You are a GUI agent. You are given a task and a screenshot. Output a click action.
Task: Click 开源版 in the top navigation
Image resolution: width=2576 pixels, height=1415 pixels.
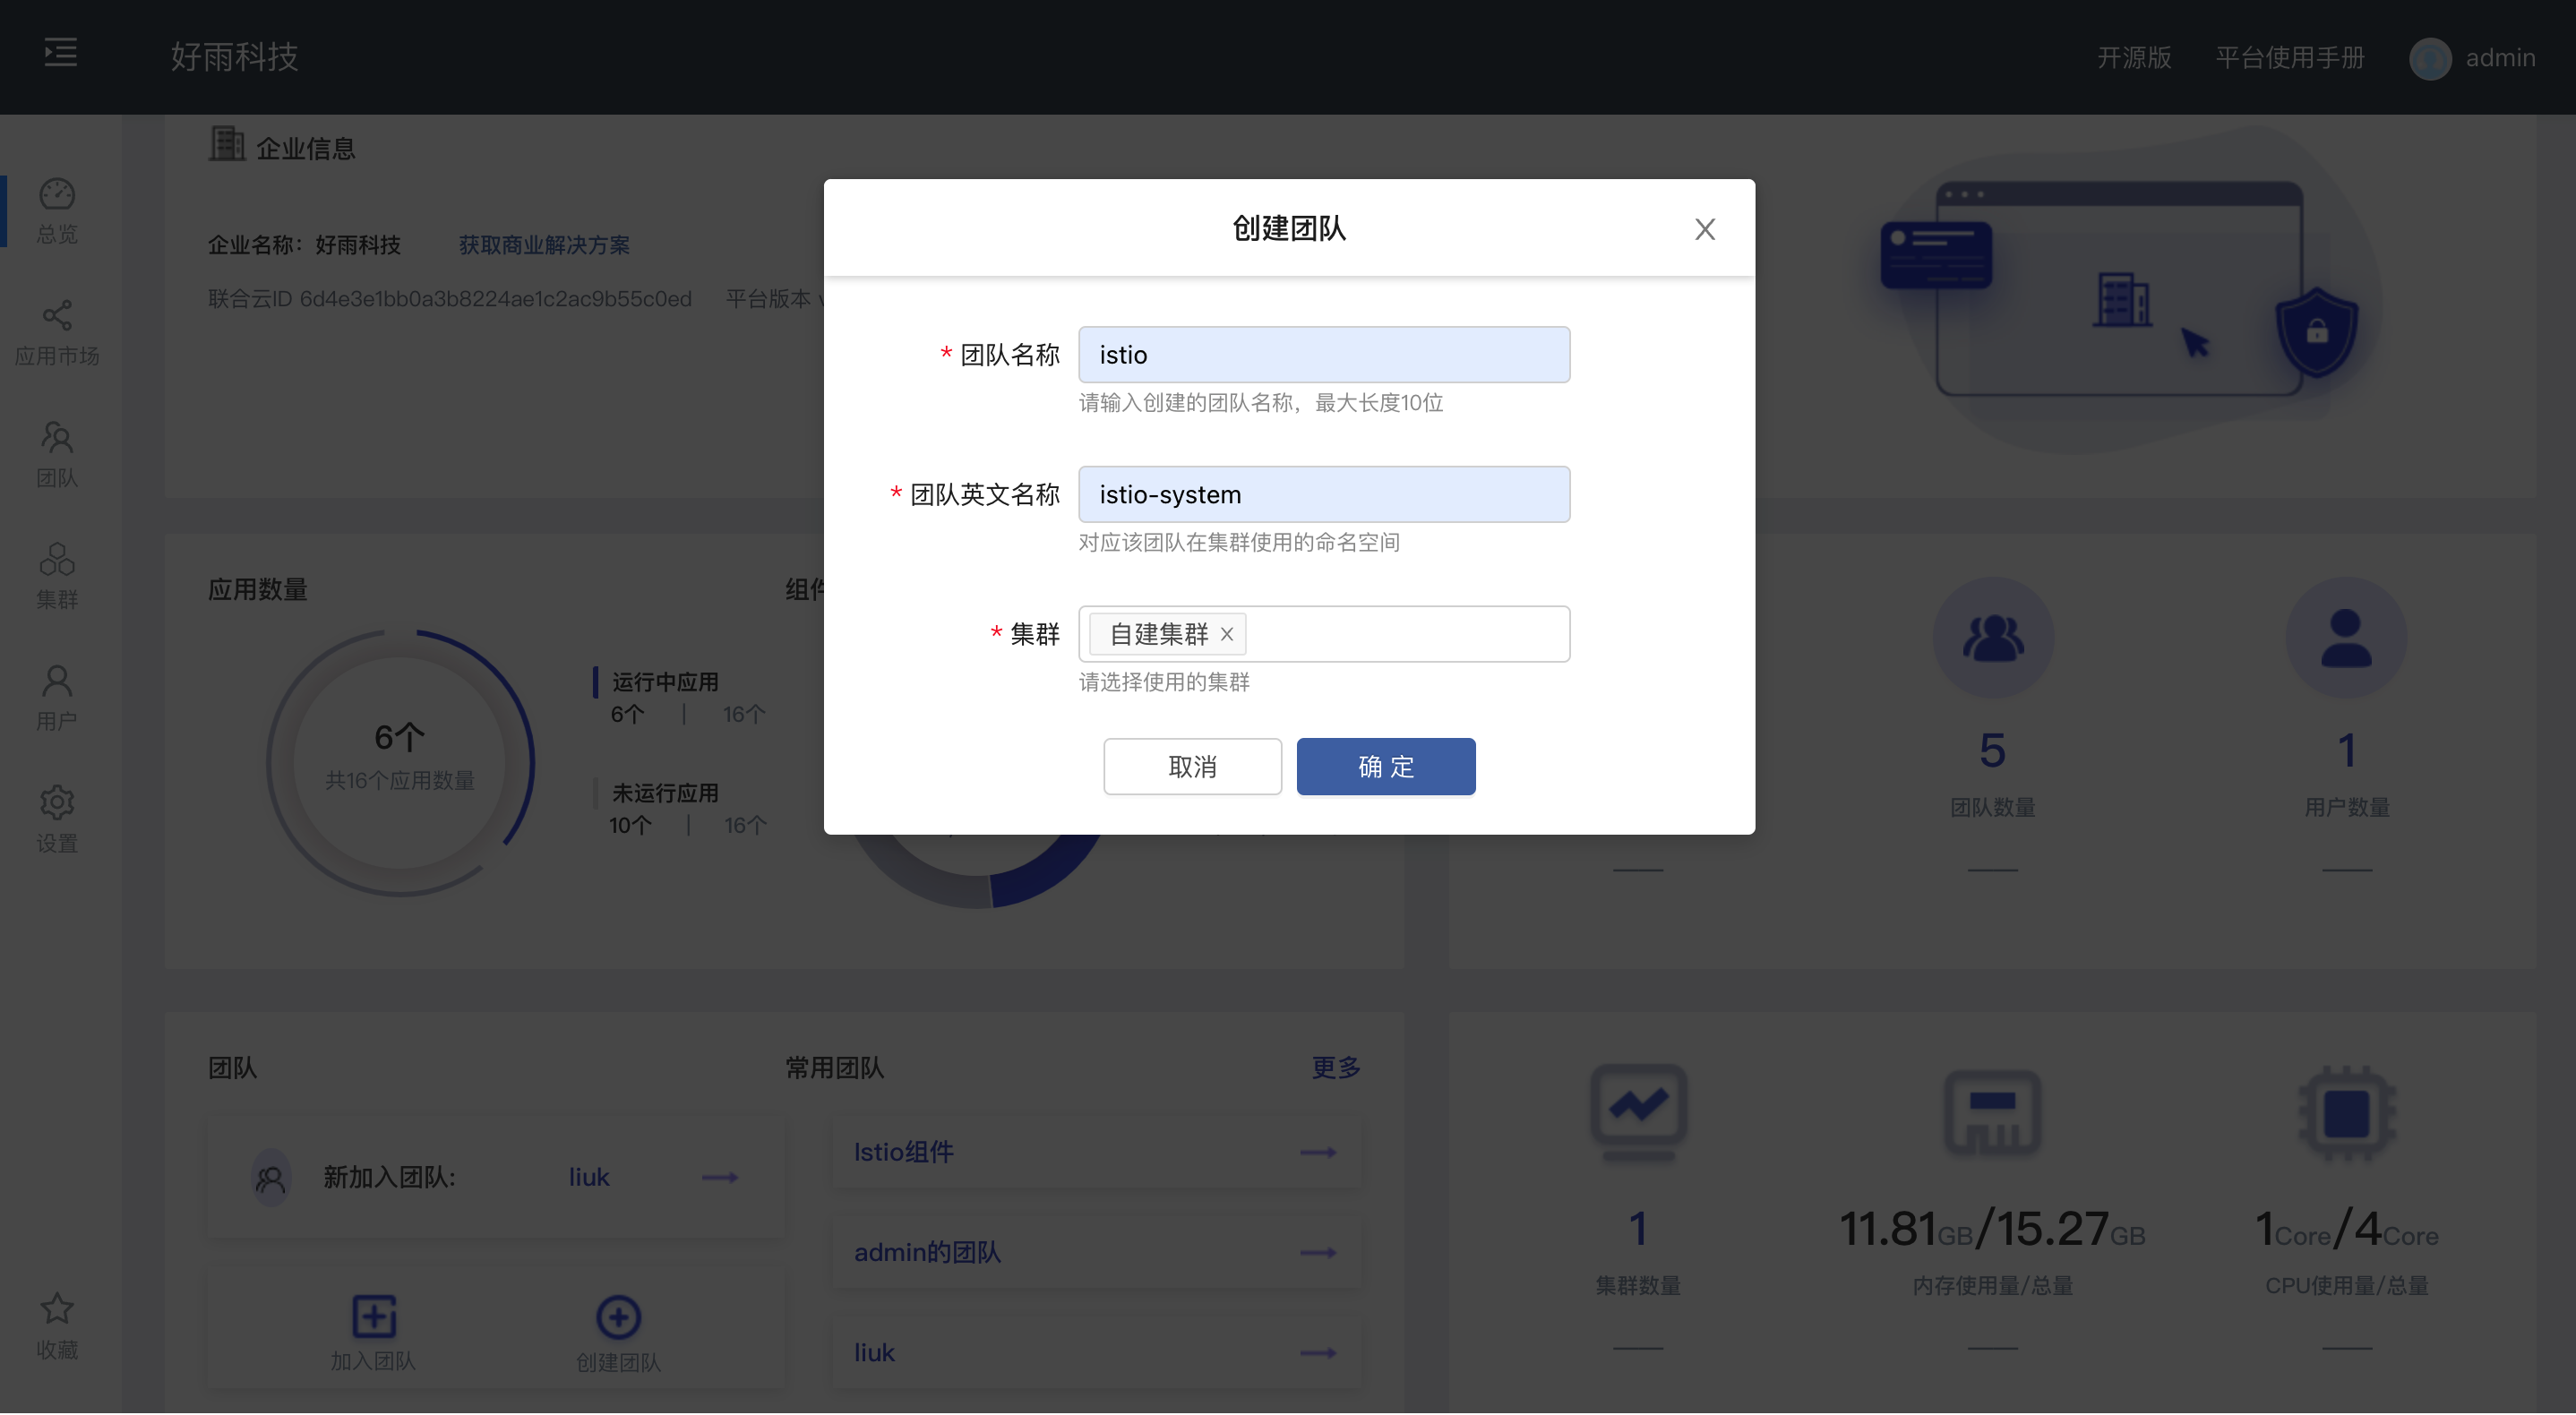pyautogui.click(x=2134, y=58)
